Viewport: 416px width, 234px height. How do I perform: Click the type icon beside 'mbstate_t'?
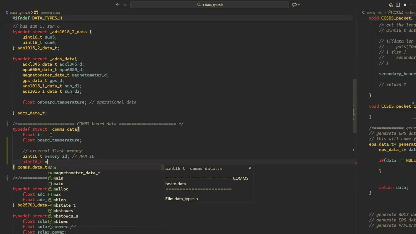[50, 205]
